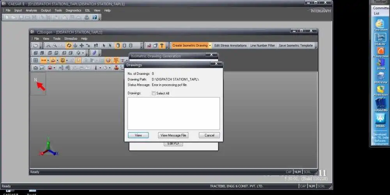Click the help question mark icon in CAESAR II toolbar
The width and height of the screenshot is (390, 195).
click(x=94, y=17)
